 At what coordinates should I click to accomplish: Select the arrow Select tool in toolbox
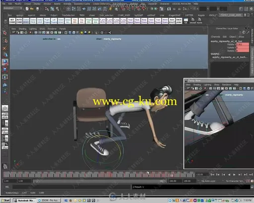[5, 33]
